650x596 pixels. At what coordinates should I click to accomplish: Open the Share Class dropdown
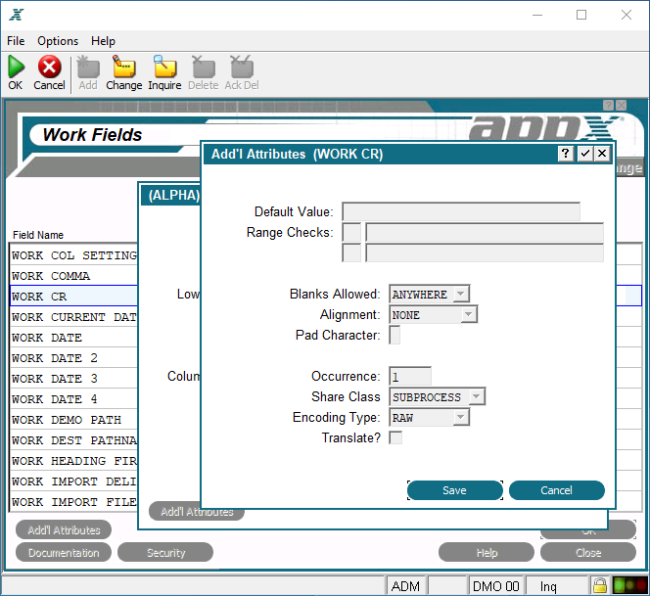click(x=477, y=396)
